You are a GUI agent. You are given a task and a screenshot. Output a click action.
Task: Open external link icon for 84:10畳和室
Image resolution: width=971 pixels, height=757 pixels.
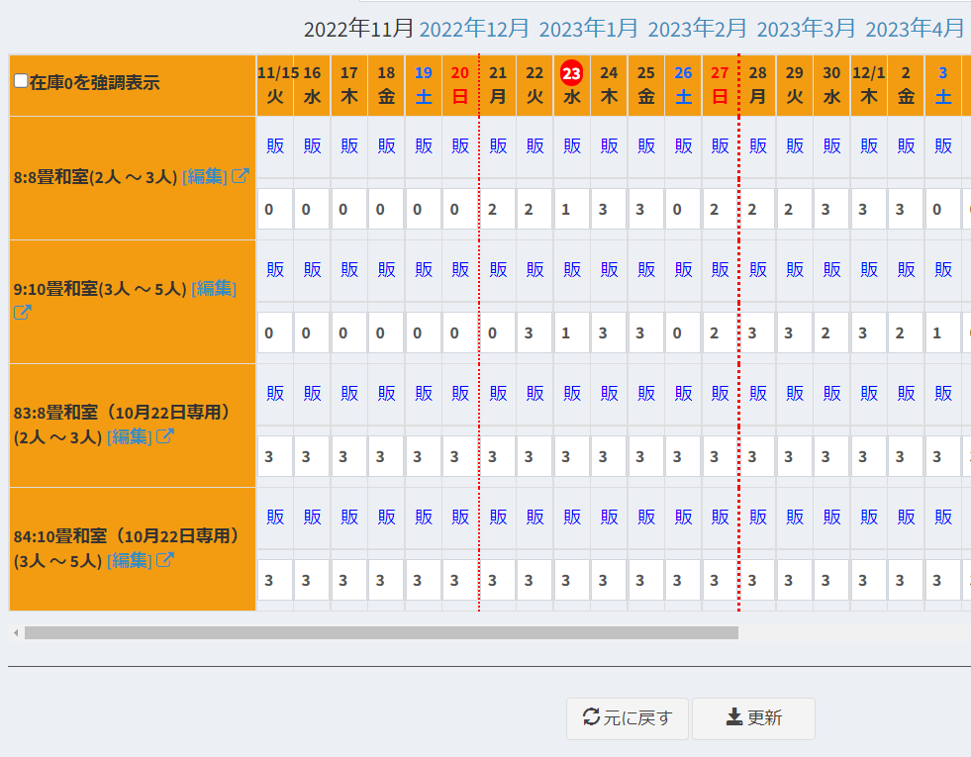click(164, 560)
